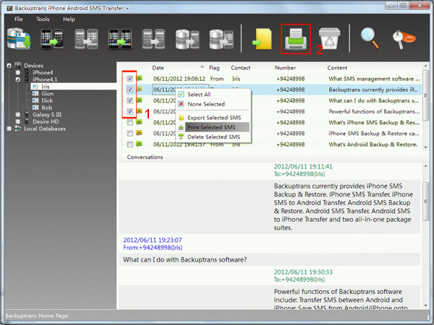This screenshot has height=325, width=434.
Task: Click the '2012/06/11 19:30:33' timestamp
Action: click(303, 272)
